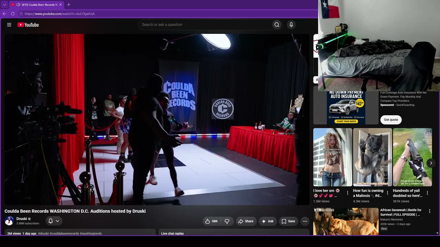Click the page scrollbar down arrow
This screenshot has height=247, width=440.
pyautogui.click(x=437, y=233)
